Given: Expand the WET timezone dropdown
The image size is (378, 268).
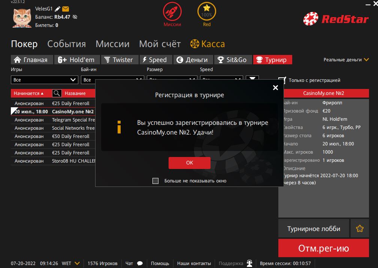Looking at the screenshot, I should pos(77,263).
